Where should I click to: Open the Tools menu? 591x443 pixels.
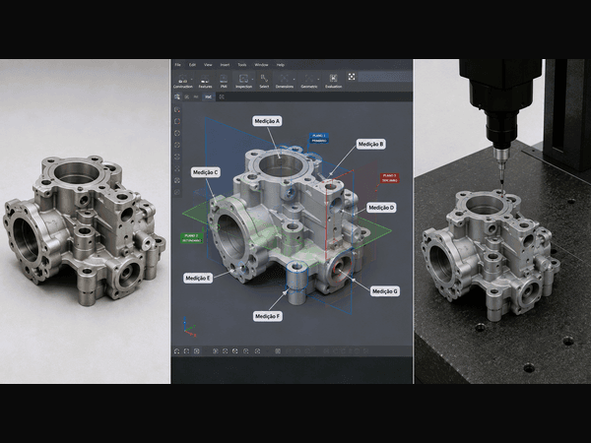242,65
